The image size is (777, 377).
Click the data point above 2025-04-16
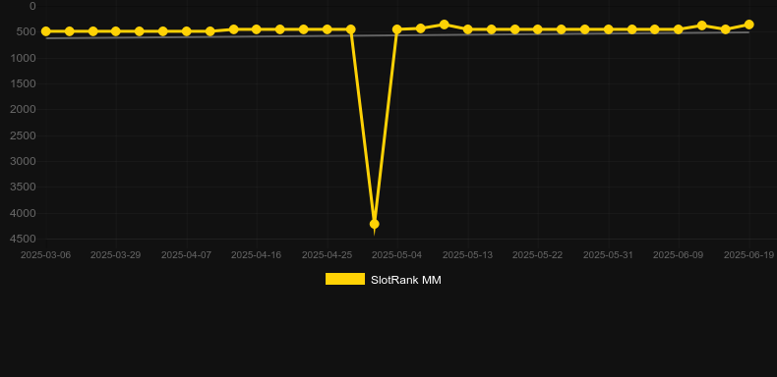[256, 29]
